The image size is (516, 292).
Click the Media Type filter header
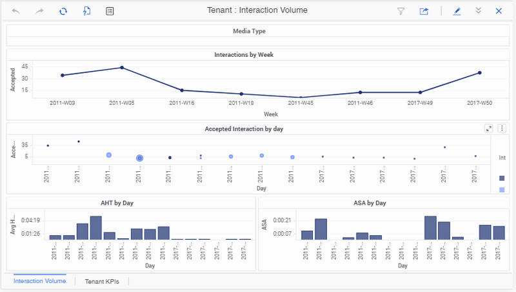pyautogui.click(x=248, y=31)
